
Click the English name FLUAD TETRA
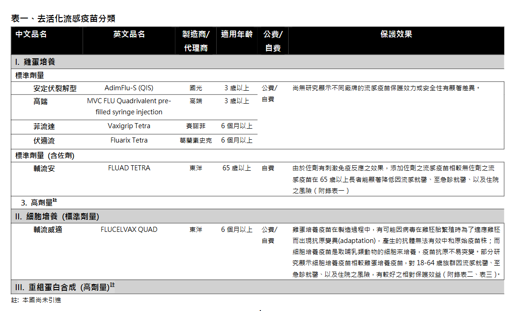coord(129,168)
